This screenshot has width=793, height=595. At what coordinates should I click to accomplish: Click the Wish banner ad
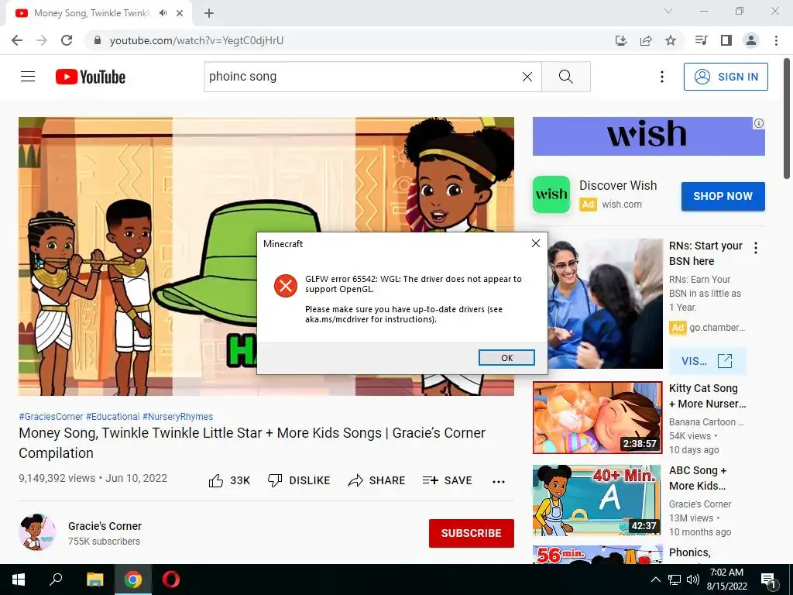tap(648, 136)
